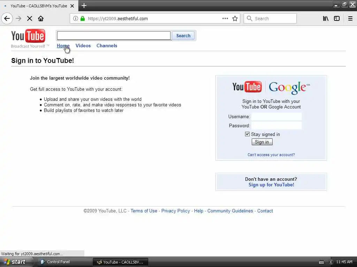Open the Channels navigation link
This screenshot has width=357, height=267.
[x=107, y=46]
